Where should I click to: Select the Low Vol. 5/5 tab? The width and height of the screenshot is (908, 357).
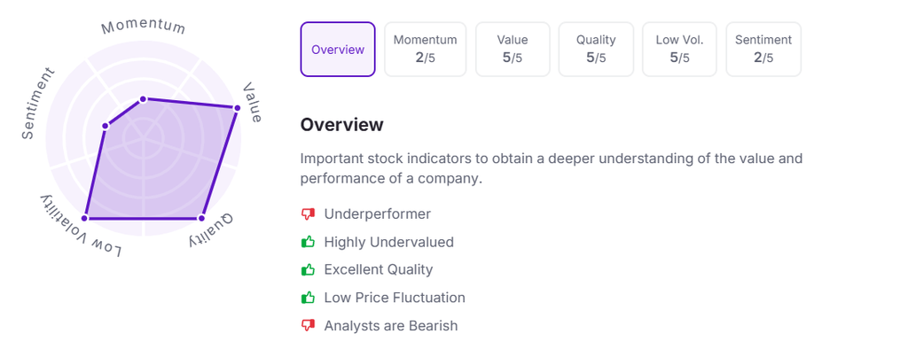(x=679, y=50)
